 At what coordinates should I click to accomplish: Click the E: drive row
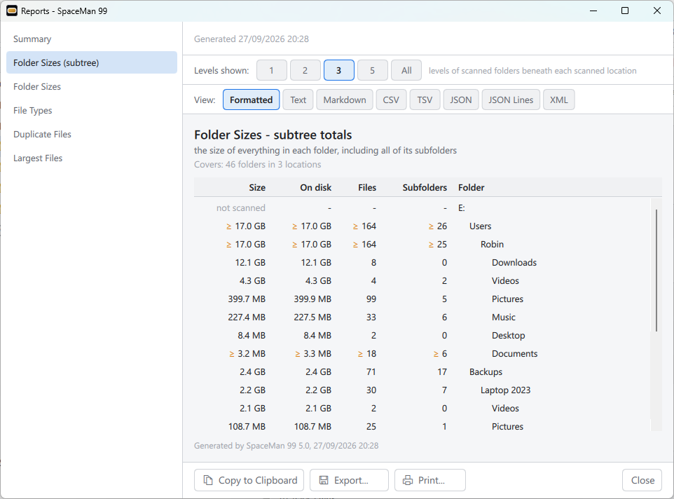(422, 208)
